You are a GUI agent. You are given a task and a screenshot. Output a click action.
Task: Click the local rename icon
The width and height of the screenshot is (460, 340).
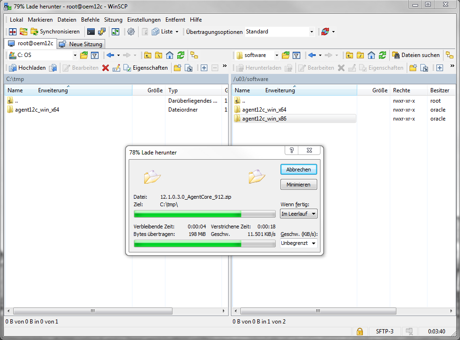[116, 68]
